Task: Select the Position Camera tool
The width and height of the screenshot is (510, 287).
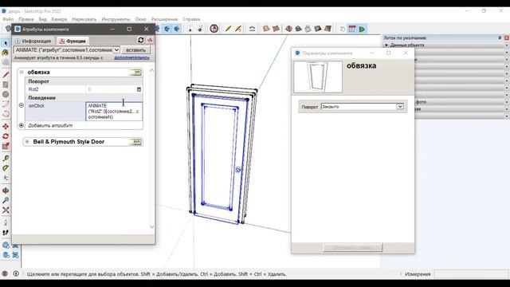Action: click(6, 223)
